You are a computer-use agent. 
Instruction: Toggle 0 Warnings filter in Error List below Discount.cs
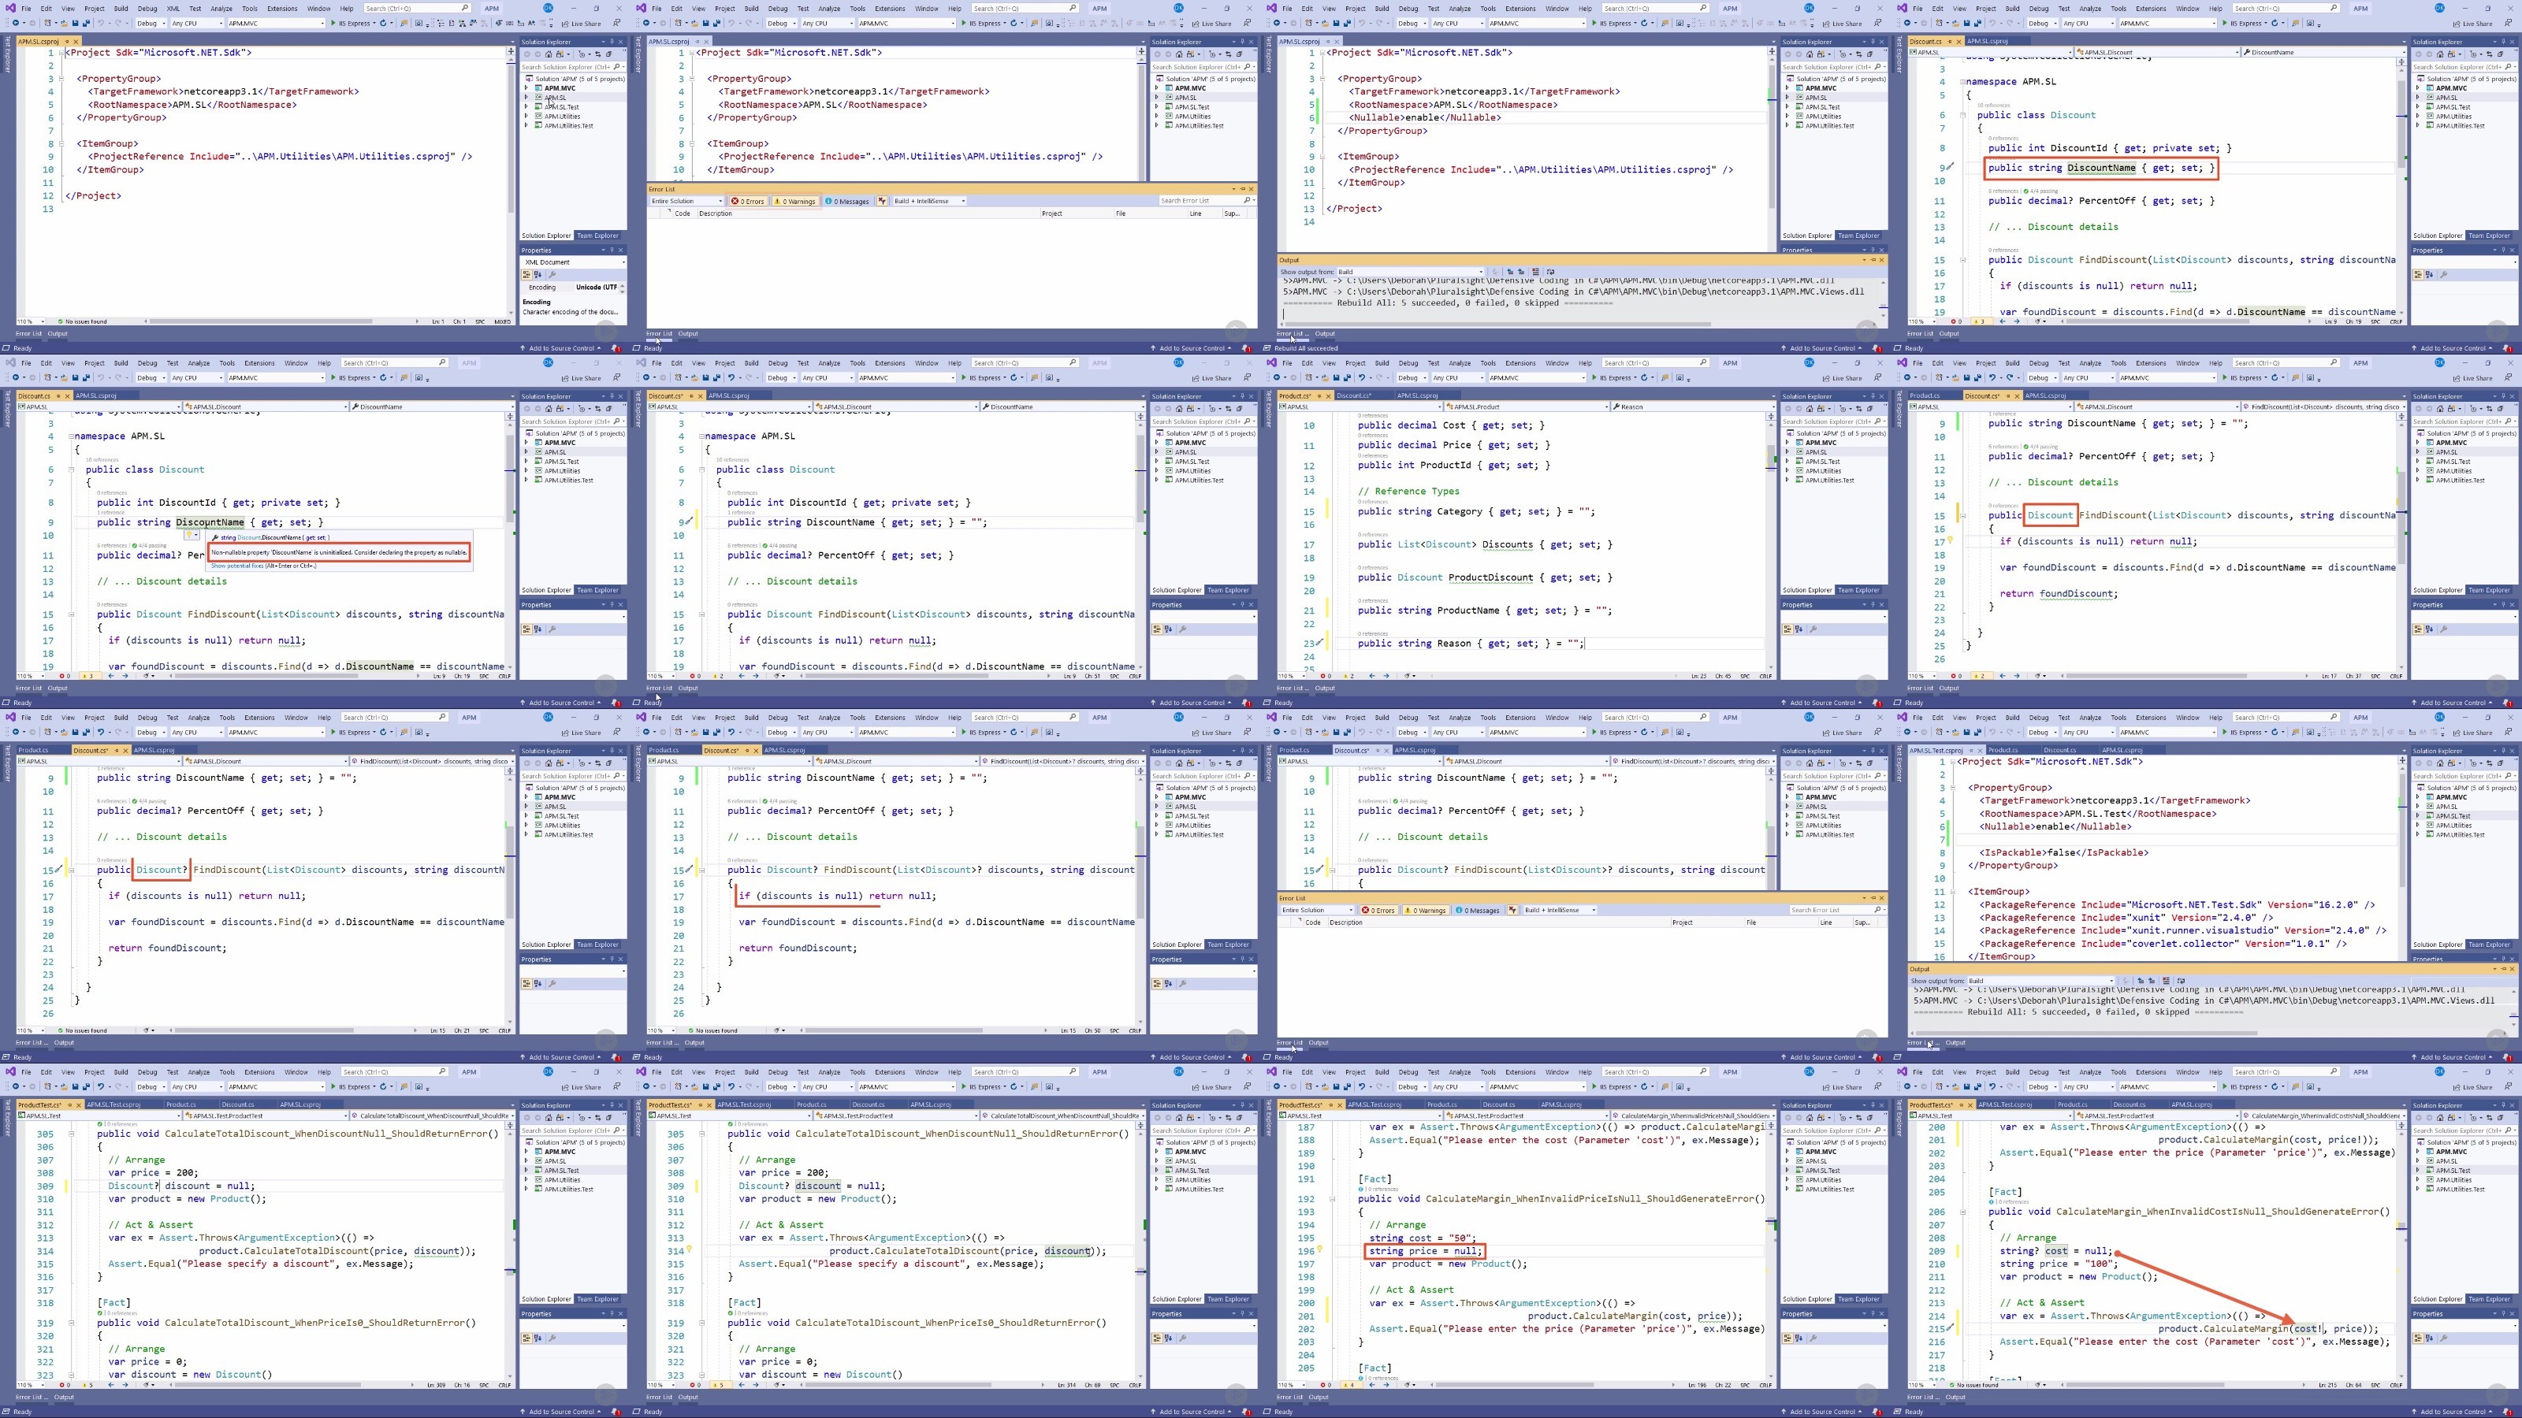1427,910
